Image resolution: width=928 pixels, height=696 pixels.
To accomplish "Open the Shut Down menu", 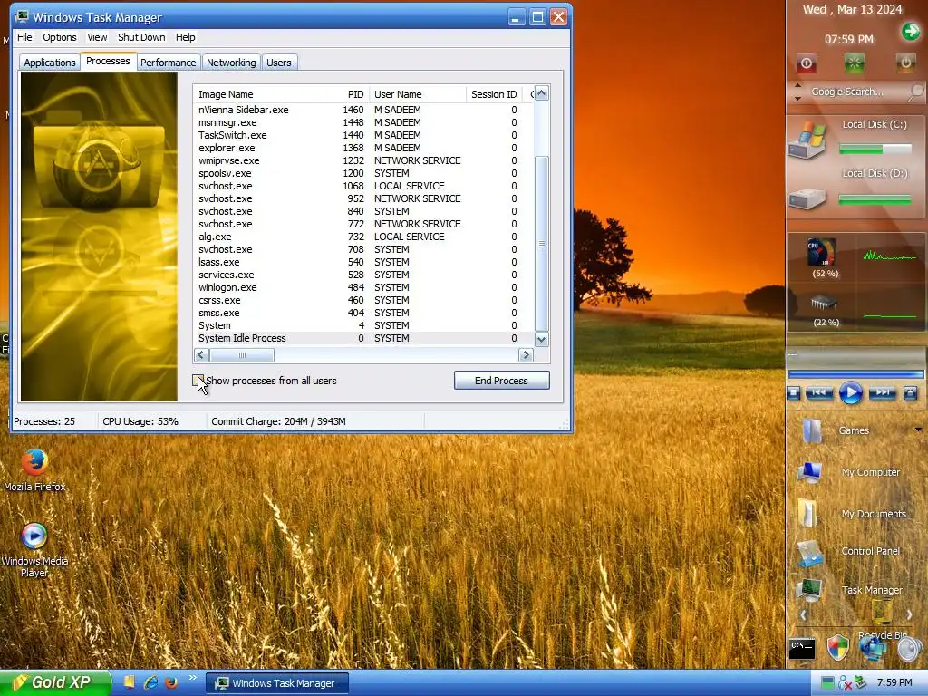I will (141, 37).
